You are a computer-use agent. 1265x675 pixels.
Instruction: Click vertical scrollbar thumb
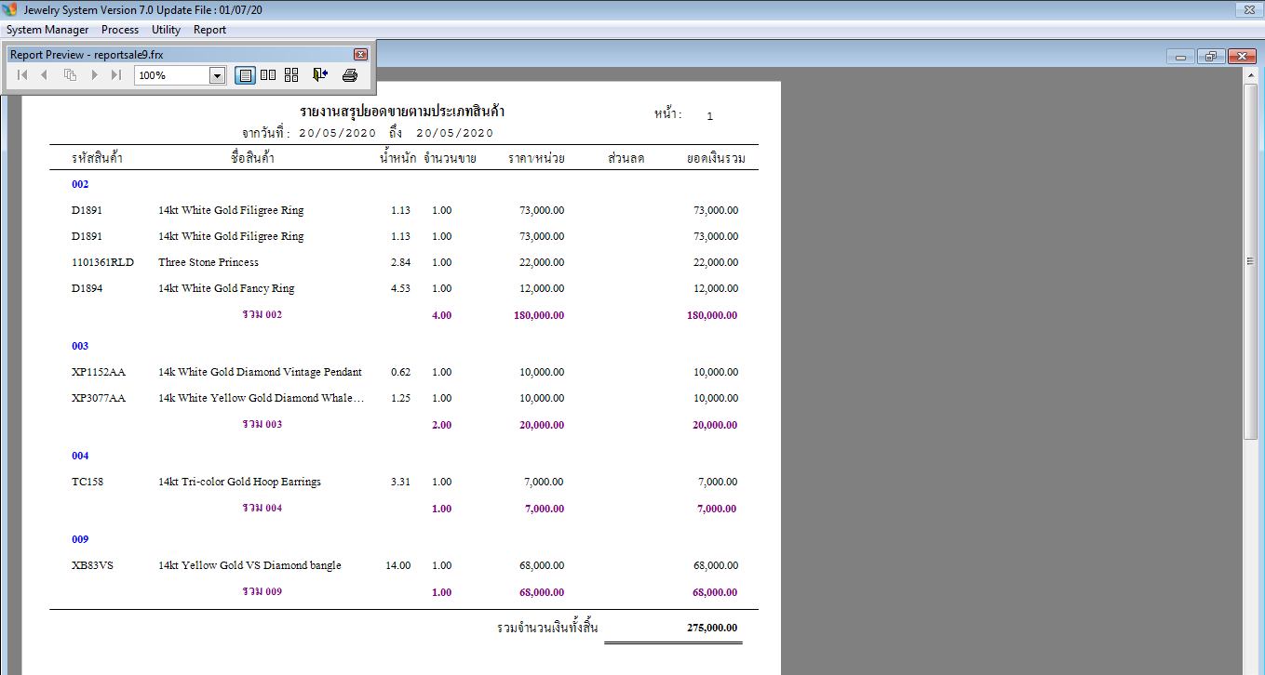(x=1251, y=261)
